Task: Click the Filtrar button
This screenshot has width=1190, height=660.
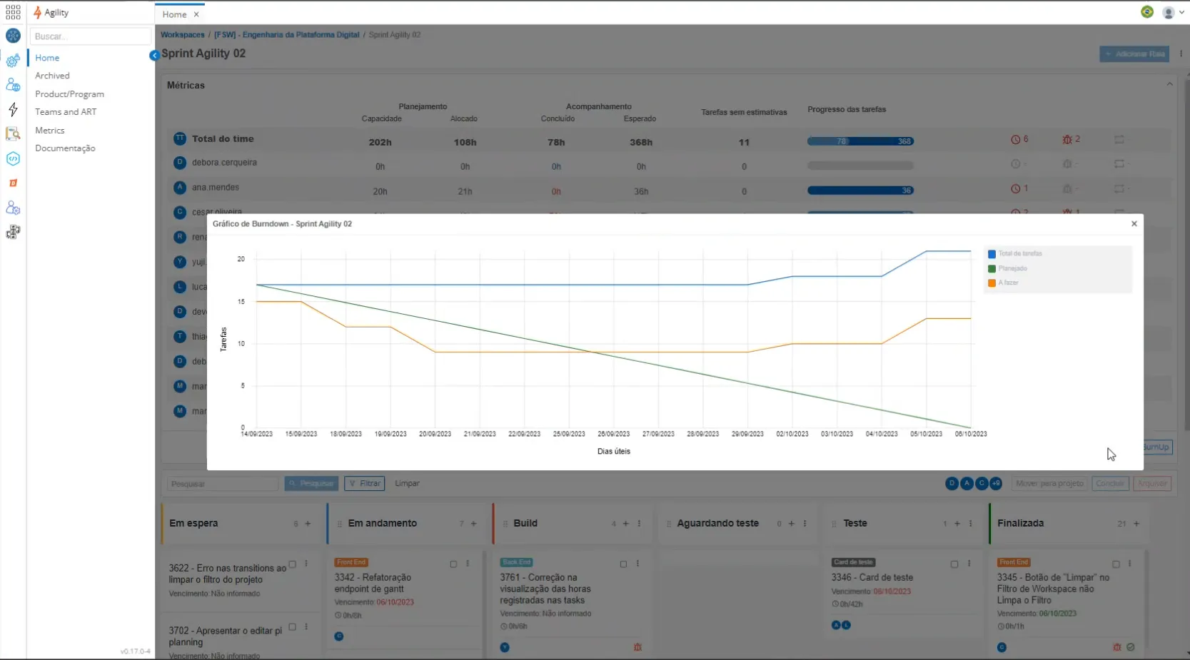Action: pos(365,484)
